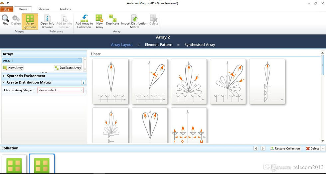Click Restore Collection button
The height and width of the screenshot is (174, 326).
pyautogui.click(x=285, y=148)
